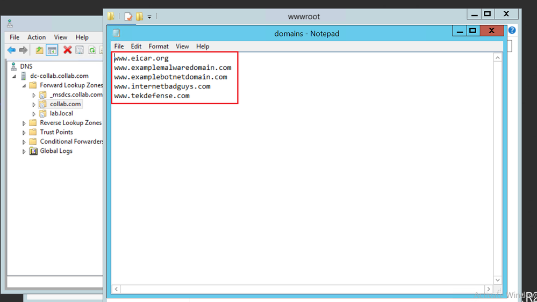
Task: Open the Properties toolbar icon in DNS Manager
Action: [x=80, y=50]
